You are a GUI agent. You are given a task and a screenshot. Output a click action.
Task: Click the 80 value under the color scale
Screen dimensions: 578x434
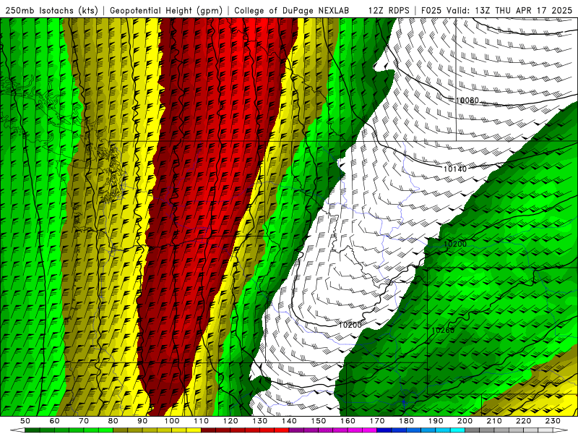click(x=113, y=421)
